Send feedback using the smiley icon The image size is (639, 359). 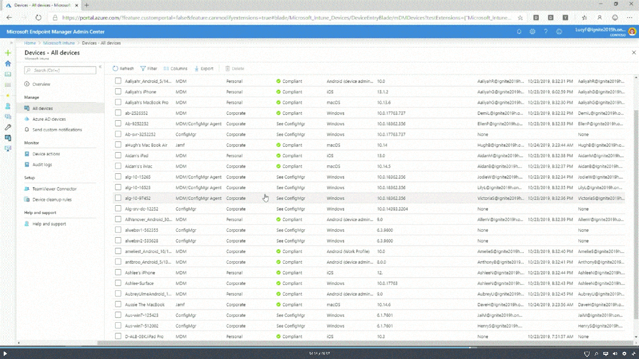[x=559, y=32]
